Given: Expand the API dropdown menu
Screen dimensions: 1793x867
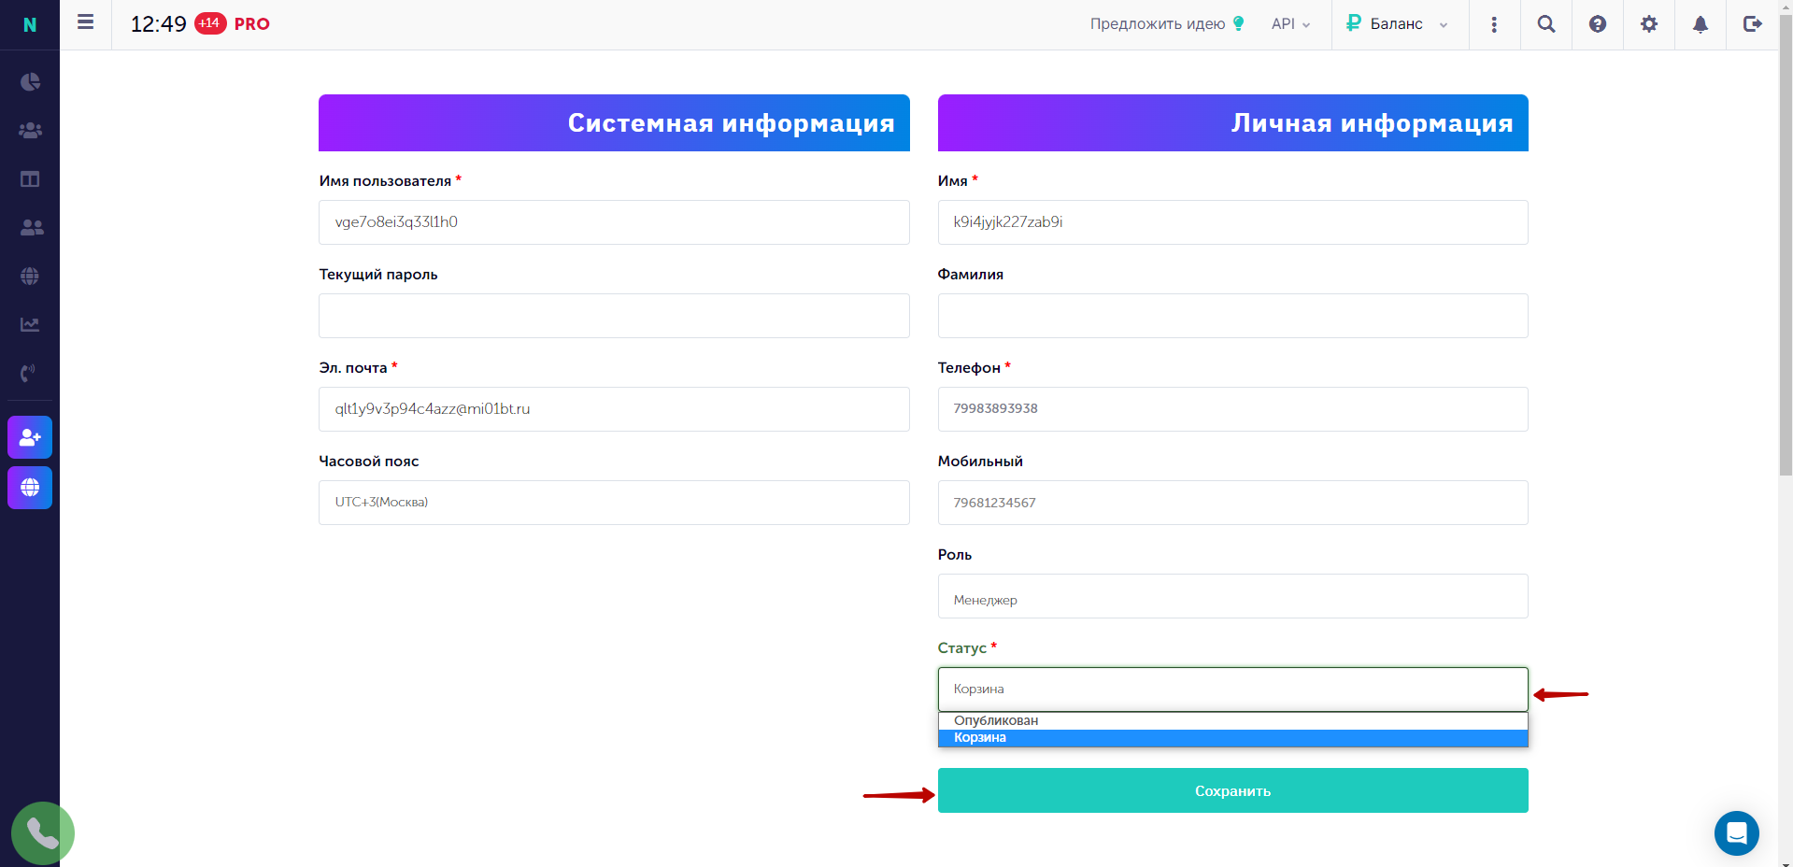Looking at the screenshot, I should point(1290,24).
